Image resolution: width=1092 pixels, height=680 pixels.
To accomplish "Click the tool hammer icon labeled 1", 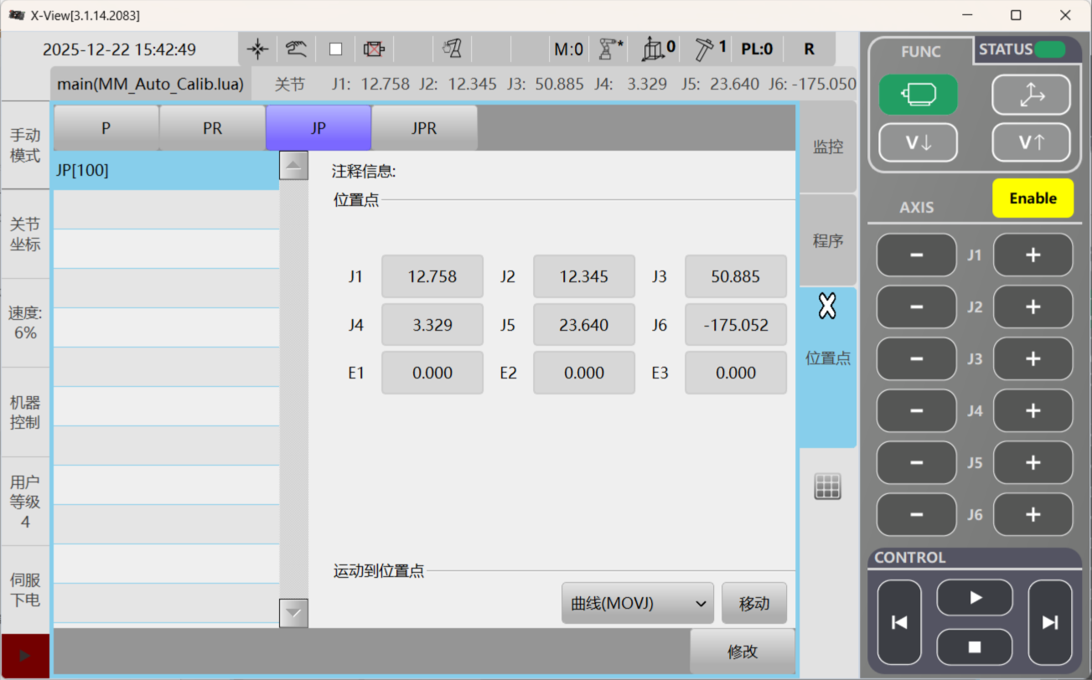I will (x=710, y=49).
